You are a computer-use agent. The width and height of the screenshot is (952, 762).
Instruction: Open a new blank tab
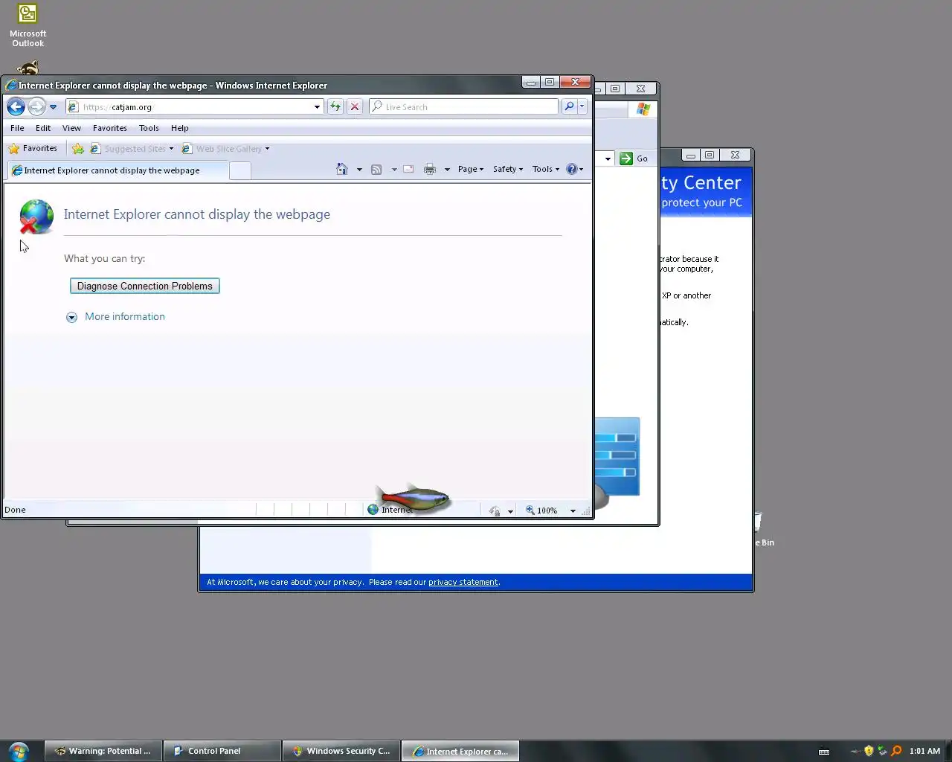pyautogui.click(x=239, y=171)
